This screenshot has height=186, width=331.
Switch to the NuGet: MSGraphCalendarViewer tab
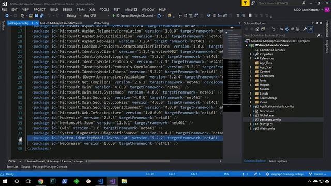coord(61,23)
